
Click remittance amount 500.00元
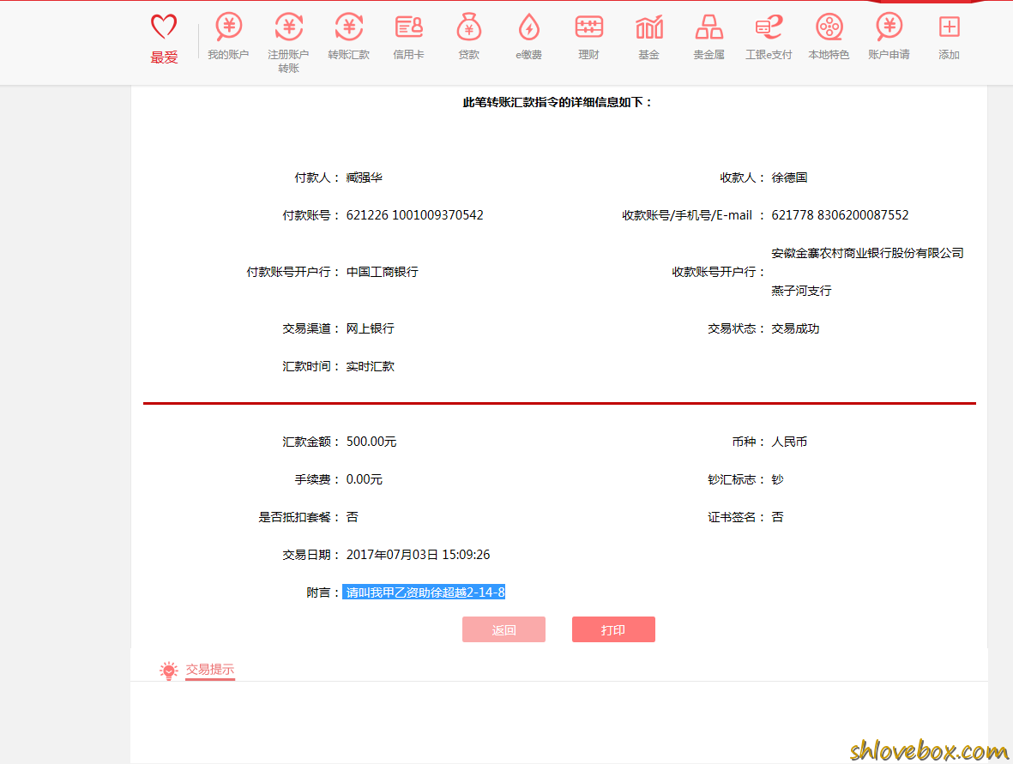click(371, 442)
